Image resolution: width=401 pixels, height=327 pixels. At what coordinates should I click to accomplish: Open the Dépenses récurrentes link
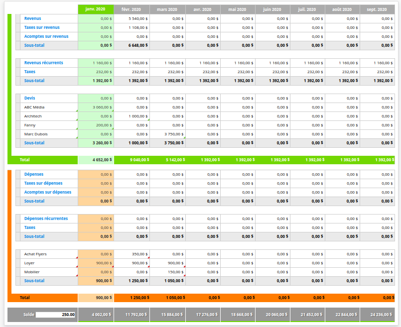[46, 218]
